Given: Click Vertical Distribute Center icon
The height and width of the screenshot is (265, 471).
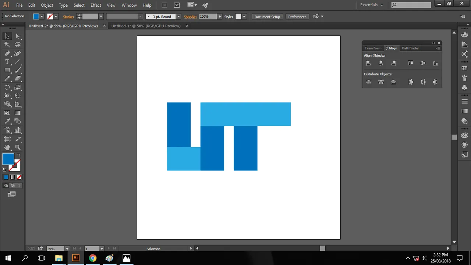Looking at the screenshot, I should [381, 82].
